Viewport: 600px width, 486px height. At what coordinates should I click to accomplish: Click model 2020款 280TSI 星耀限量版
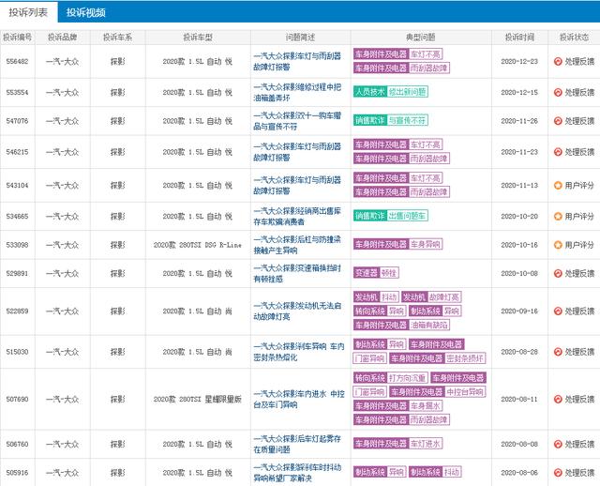[x=198, y=399]
